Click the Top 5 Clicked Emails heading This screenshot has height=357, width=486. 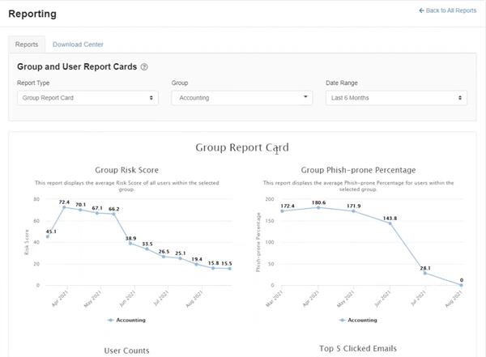(358, 348)
